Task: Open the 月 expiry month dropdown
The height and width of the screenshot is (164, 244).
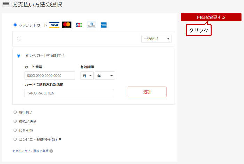Action: click(87, 76)
